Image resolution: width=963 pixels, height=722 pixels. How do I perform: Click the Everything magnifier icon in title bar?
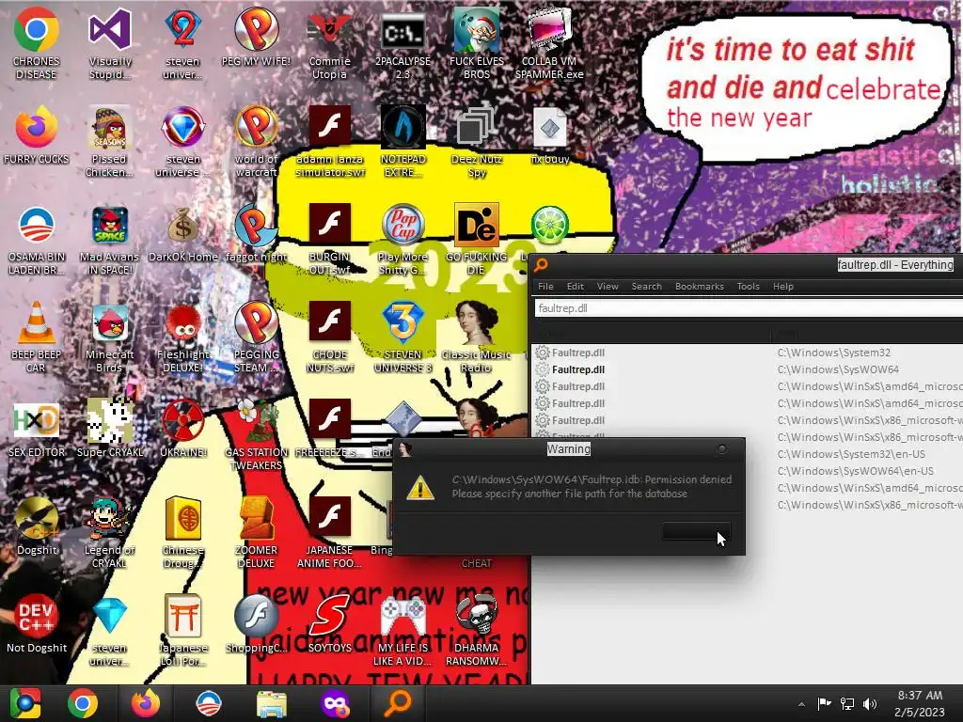(x=541, y=265)
